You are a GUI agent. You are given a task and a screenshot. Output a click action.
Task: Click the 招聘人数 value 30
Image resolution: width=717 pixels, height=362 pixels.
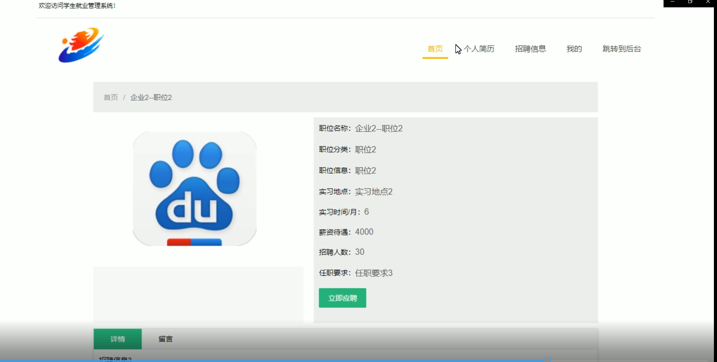[x=359, y=252]
